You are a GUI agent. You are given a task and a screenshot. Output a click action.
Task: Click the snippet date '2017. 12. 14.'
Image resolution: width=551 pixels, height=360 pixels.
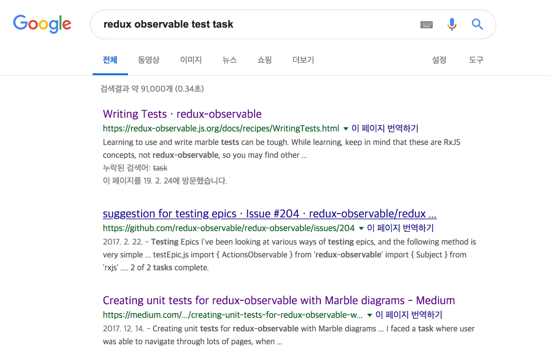click(x=123, y=328)
